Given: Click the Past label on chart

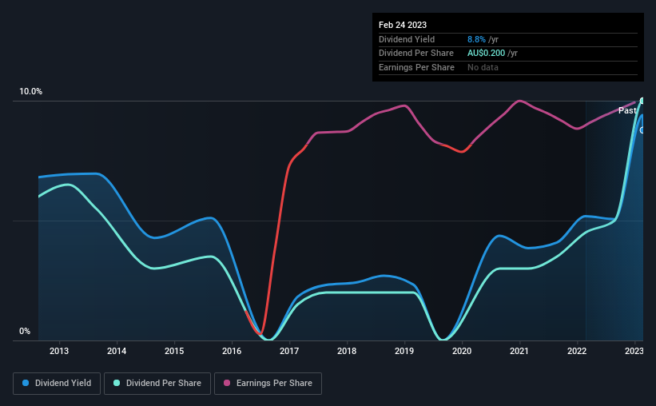Looking at the screenshot, I should point(627,110).
